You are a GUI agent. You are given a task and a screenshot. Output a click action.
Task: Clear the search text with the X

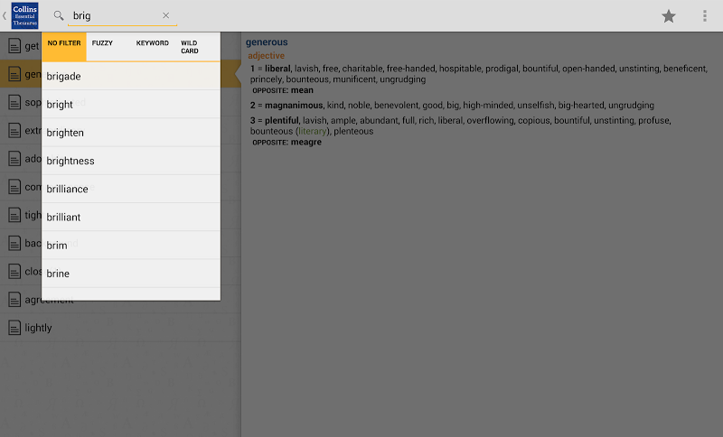coord(166,15)
